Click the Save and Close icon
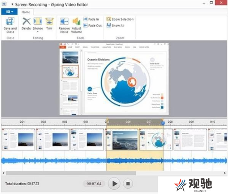 [x=10, y=21]
